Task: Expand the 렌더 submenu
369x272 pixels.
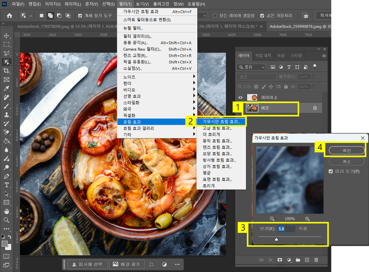Action: pos(157,83)
